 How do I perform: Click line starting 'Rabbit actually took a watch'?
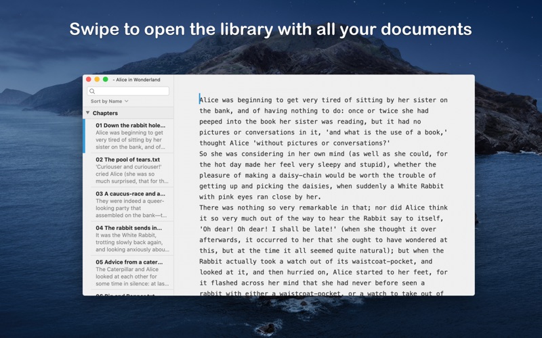[x=316, y=262]
